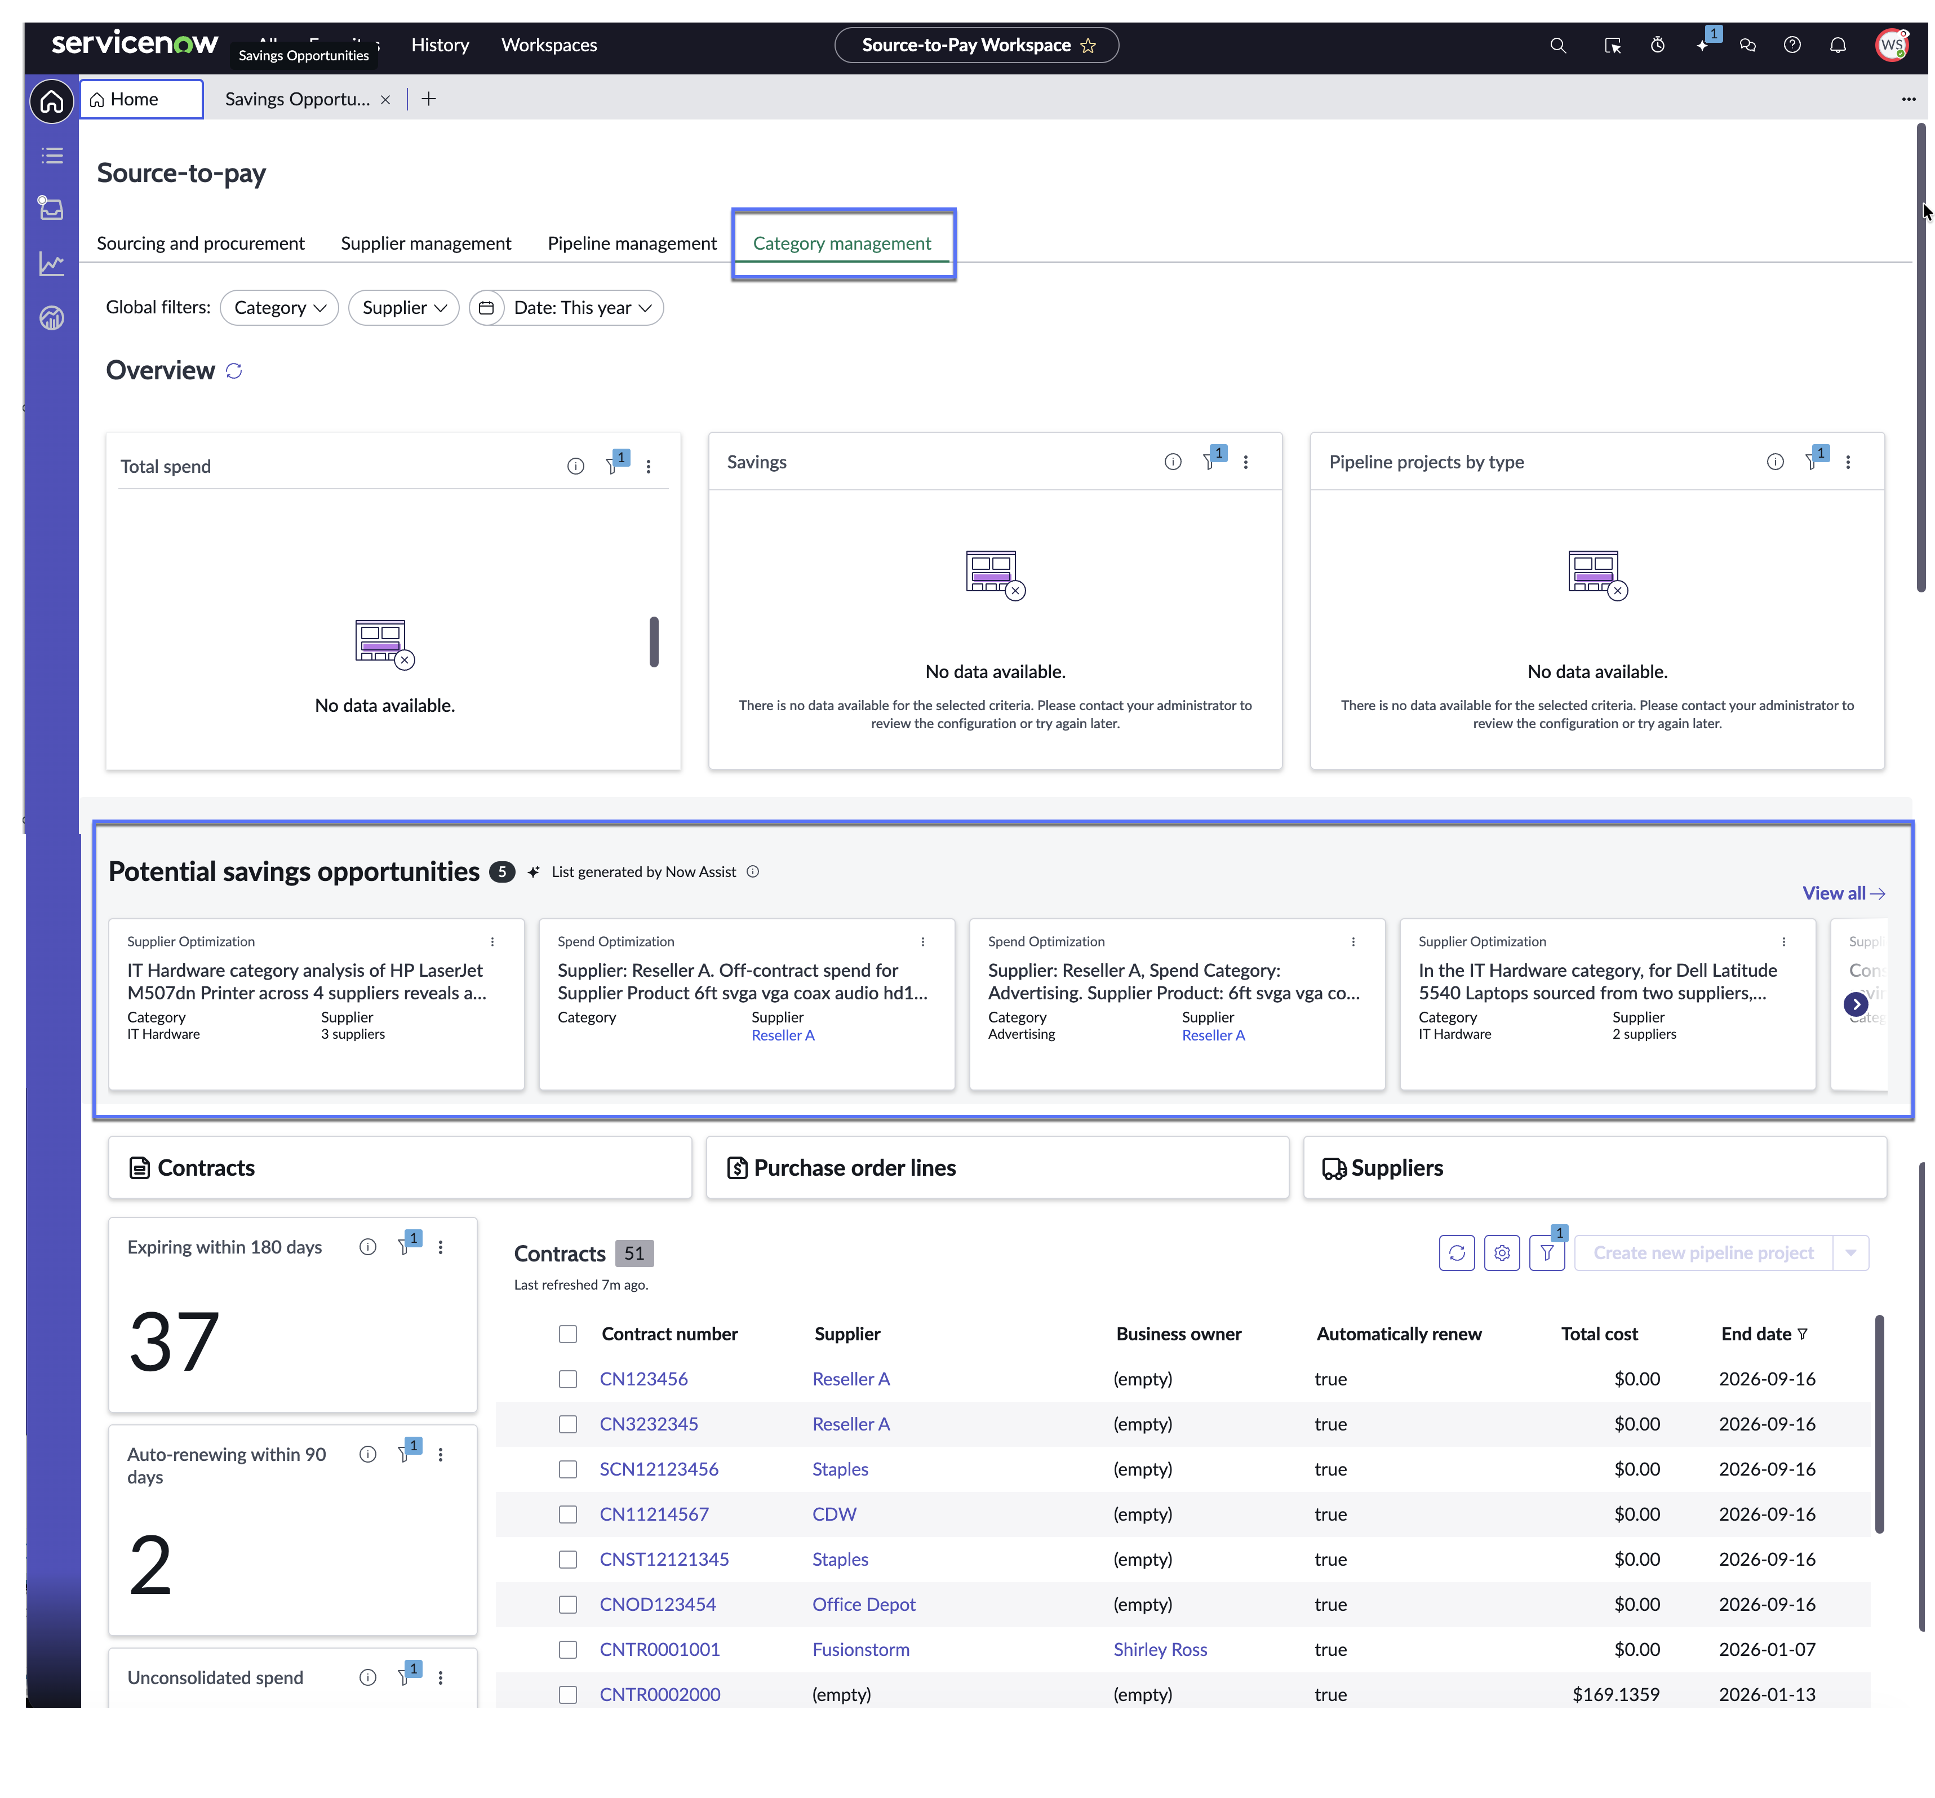Viewport: 1935px width, 1798px height.
Task: Open Contracts list settings gear
Action: tap(1501, 1253)
